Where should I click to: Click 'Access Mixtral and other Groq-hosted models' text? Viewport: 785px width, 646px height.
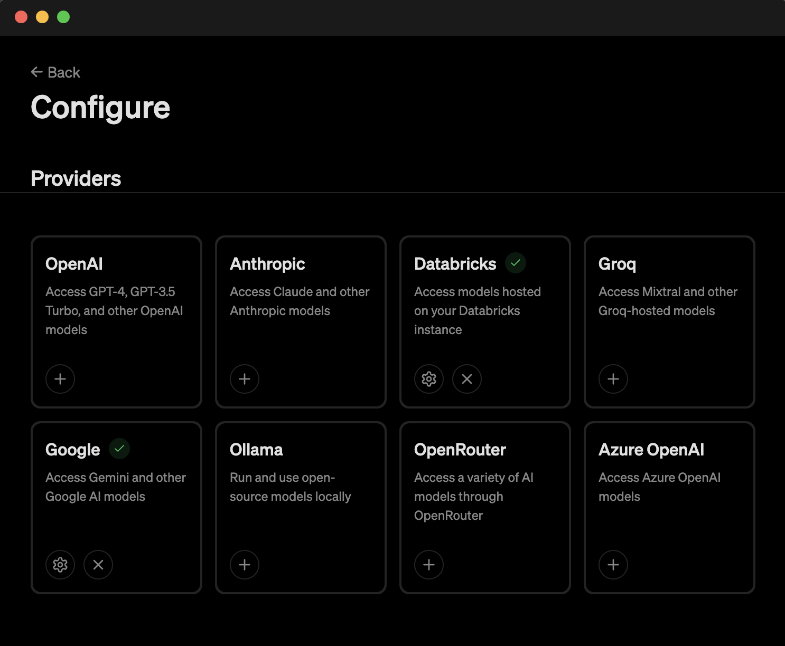coord(668,301)
